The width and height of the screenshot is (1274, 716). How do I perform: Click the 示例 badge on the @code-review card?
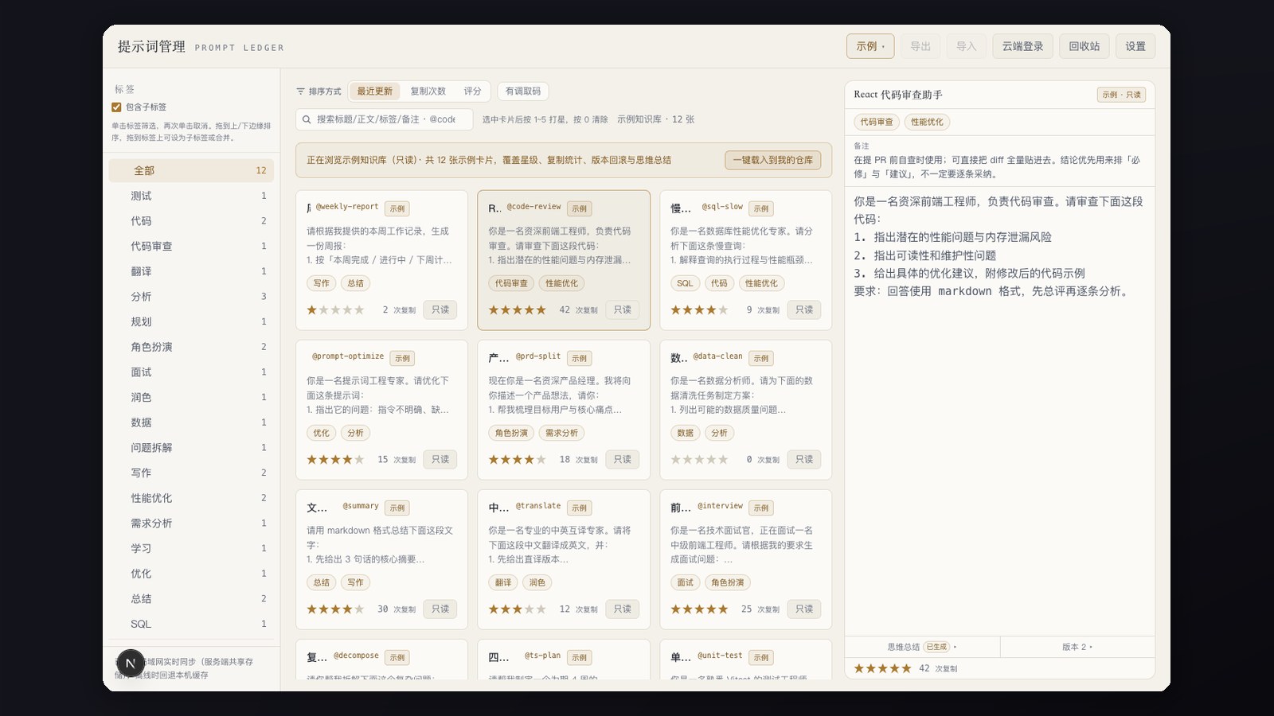pos(580,208)
